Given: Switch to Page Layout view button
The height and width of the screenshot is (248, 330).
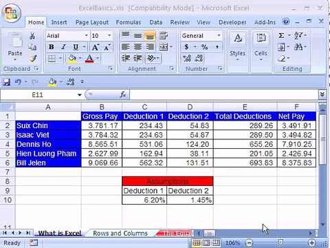Looking at the screenshot, I should click(206, 242).
